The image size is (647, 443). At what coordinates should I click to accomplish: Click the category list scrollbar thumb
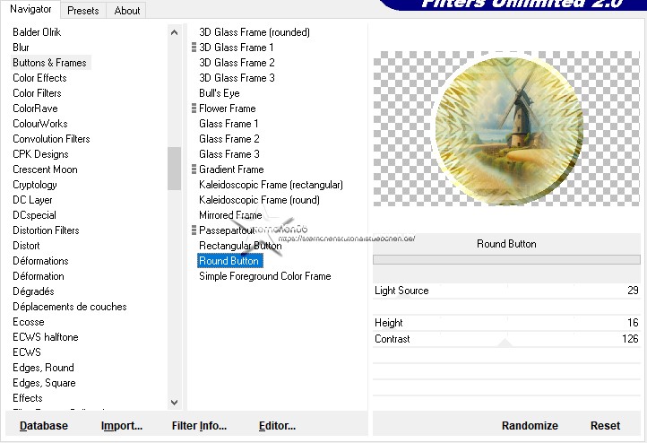[x=174, y=168]
